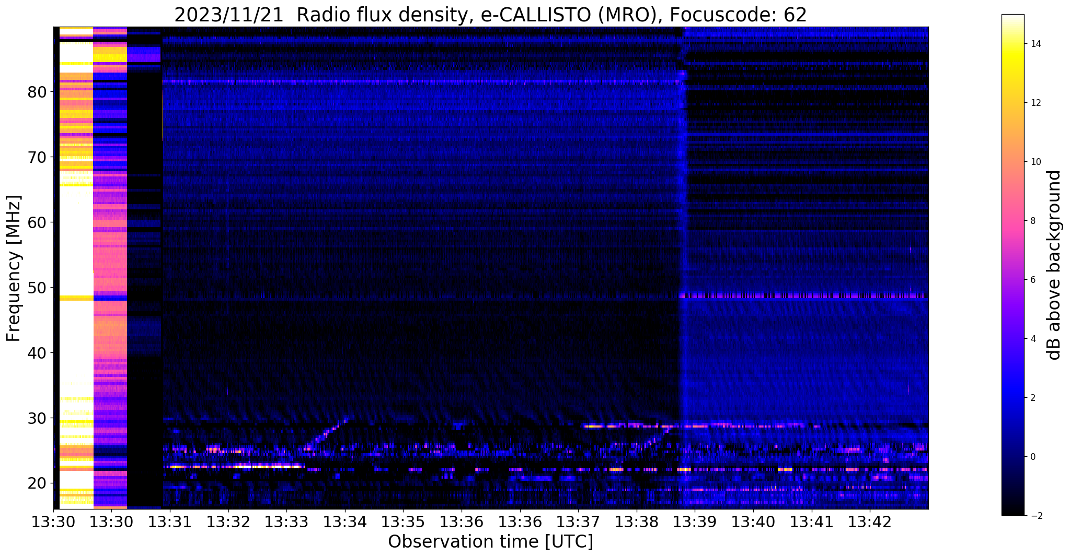This screenshot has width=1070, height=557.
Task: Click the 'Frequency [MHz]' axis label
Action: tap(14, 268)
